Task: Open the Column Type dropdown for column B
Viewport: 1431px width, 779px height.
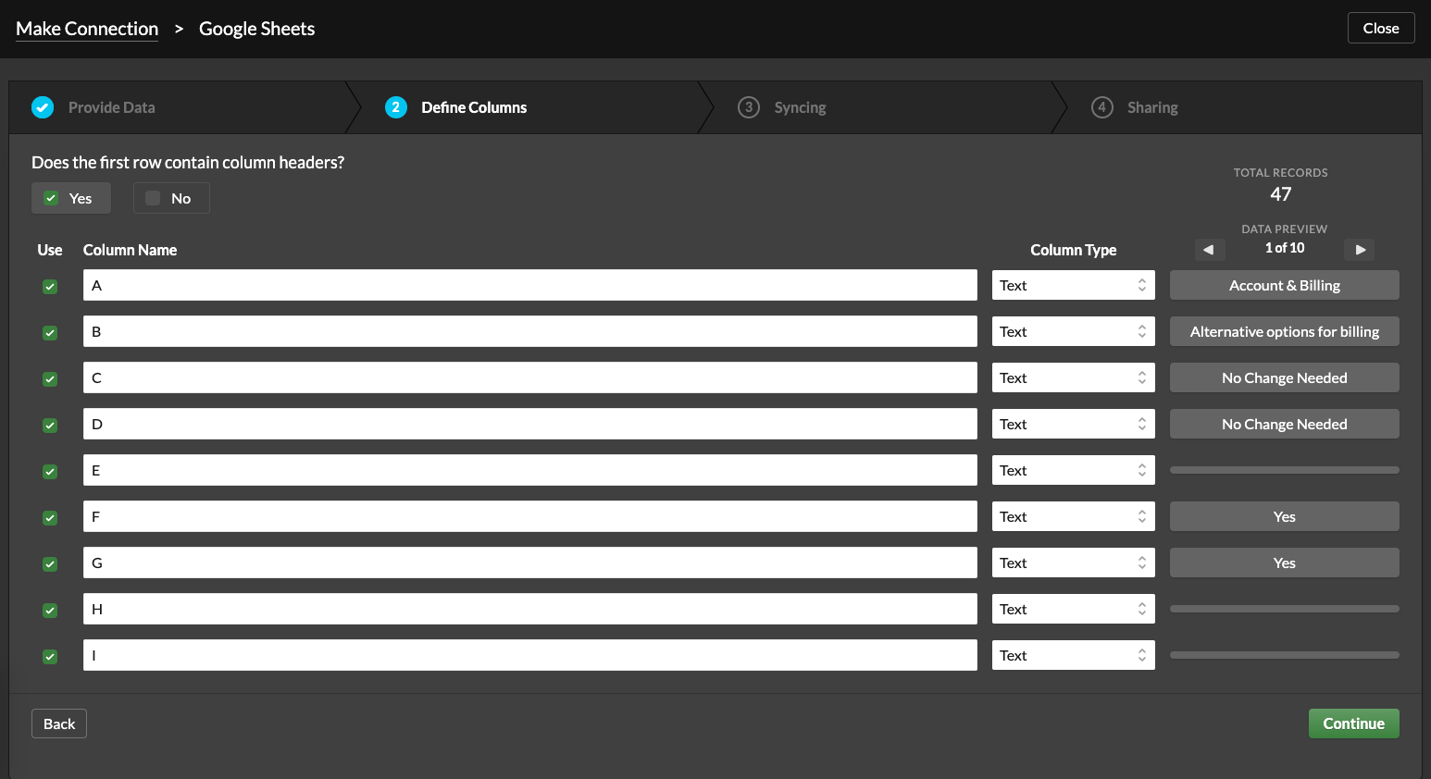Action: (x=1073, y=330)
